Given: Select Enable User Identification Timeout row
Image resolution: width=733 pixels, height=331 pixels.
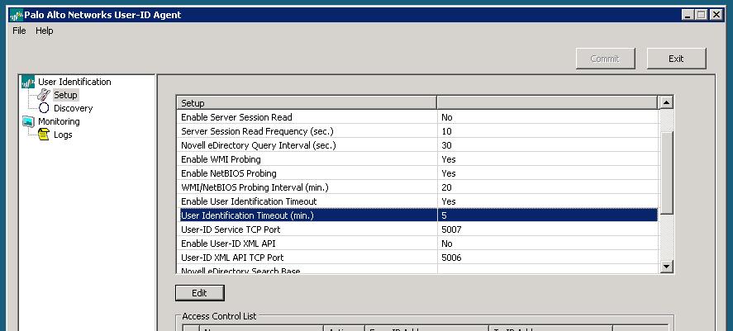Looking at the screenshot, I should coord(417,201).
